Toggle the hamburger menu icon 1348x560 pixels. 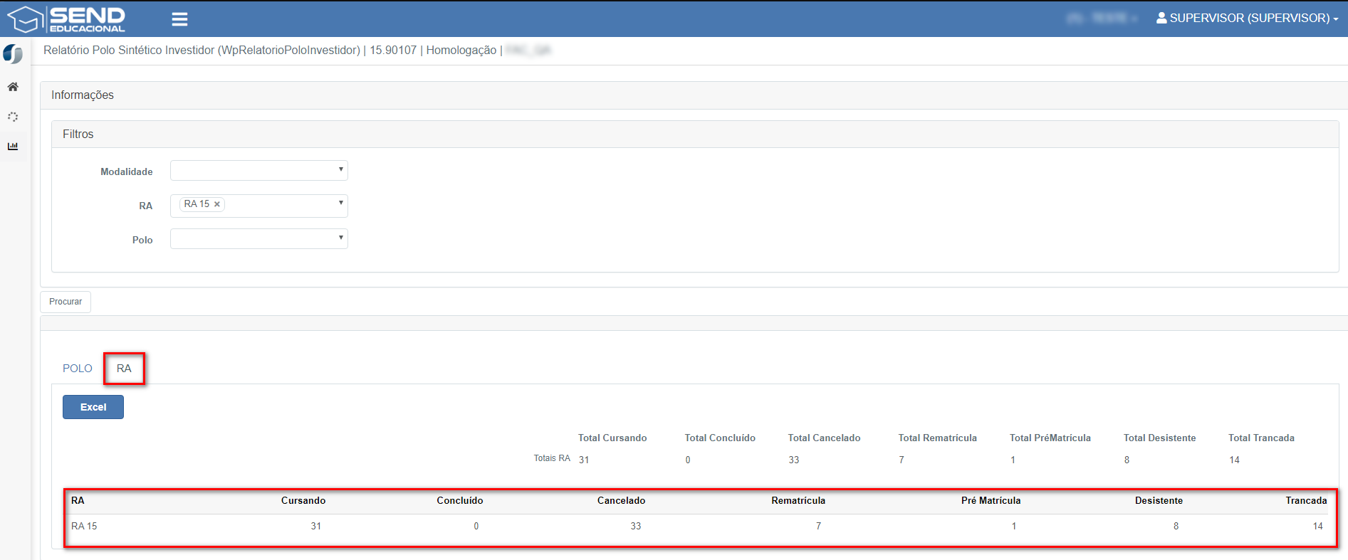(x=179, y=19)
